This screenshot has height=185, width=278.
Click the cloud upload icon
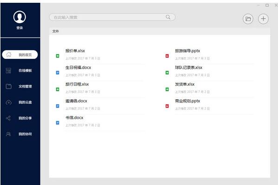click(x=8, y=102)
